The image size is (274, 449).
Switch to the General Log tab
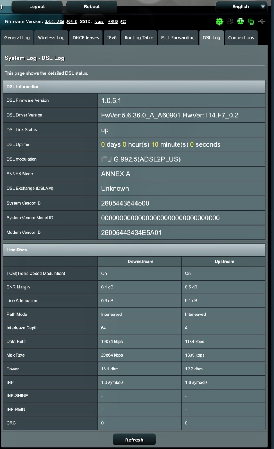(x=17, y=38)
